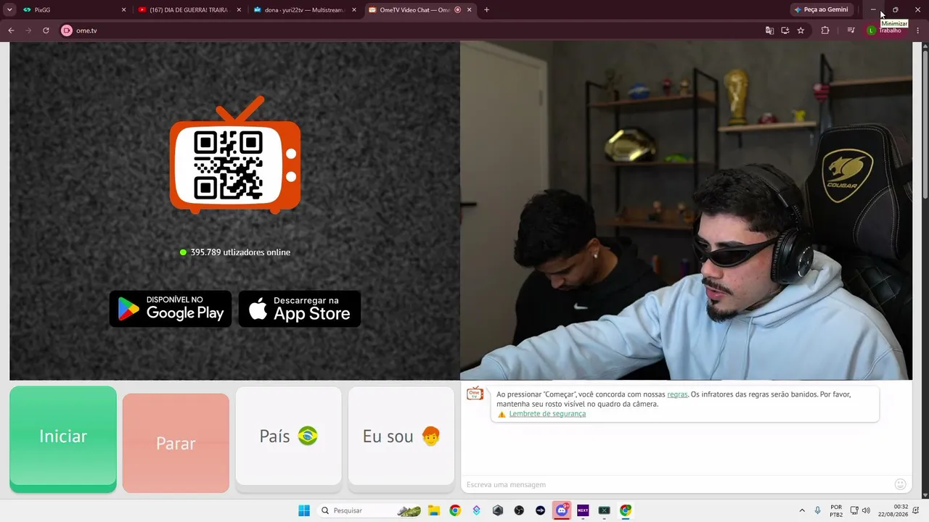Viewport: 929px width, 522px height.
Task: Close the DIA DE GUERRA YouTube tab
Action: pos(239,10)
